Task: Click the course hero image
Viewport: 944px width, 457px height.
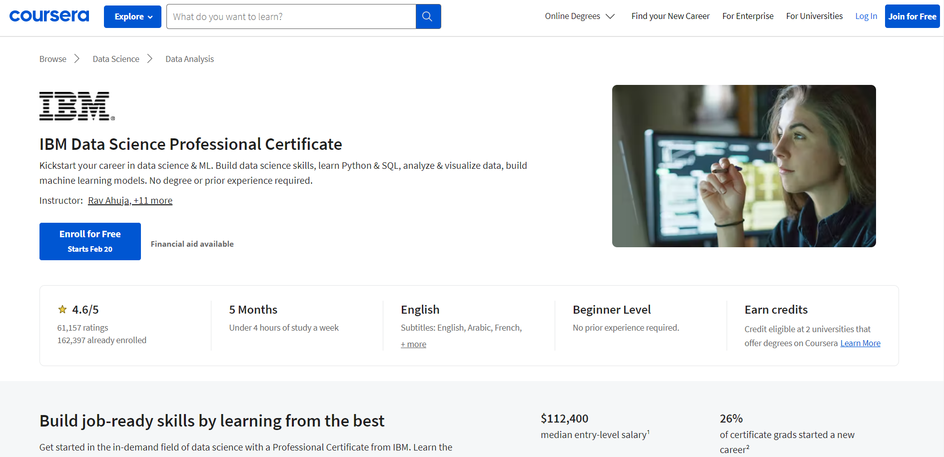Action: [744, 166]
